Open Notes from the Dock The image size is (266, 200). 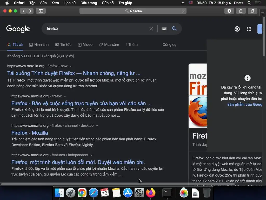tap(116, 193)
